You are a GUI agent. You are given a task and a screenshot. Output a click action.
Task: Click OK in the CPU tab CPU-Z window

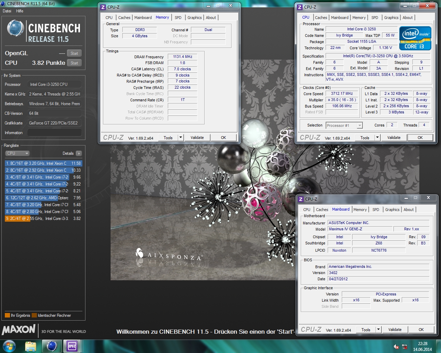click(x=420, y=138)
